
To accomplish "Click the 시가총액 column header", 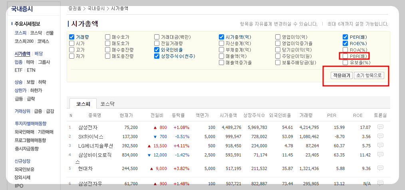I will point(228,115).
